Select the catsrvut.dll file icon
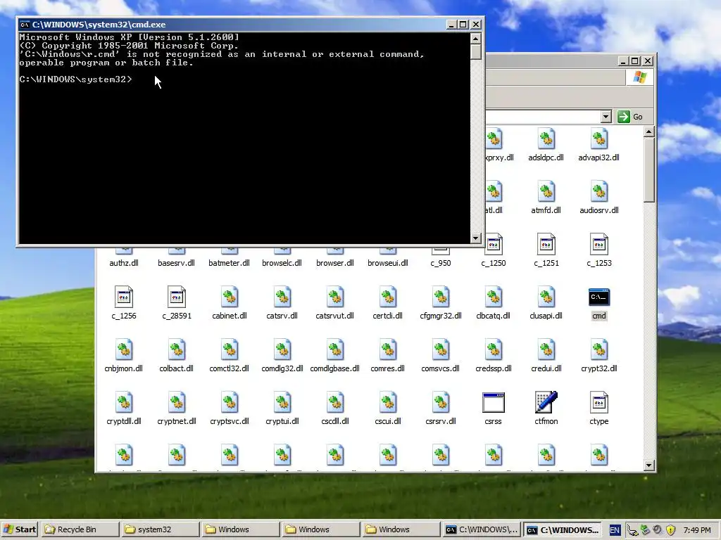Viewport: 721px width, 540px height. [334, 297]
